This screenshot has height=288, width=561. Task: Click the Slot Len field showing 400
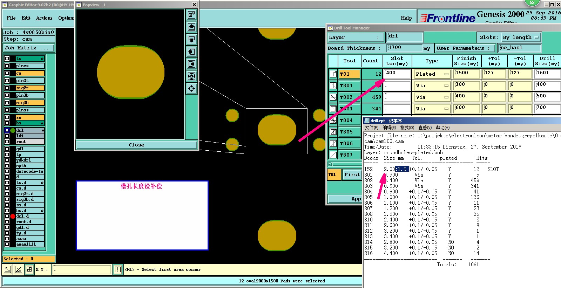pyautogui.click(x=397, y=74)
